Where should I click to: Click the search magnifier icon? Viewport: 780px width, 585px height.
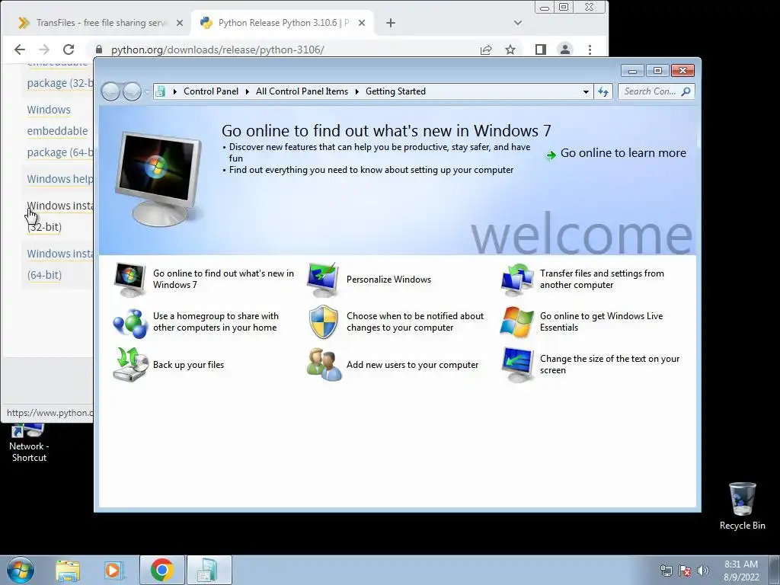pos(686,91)
